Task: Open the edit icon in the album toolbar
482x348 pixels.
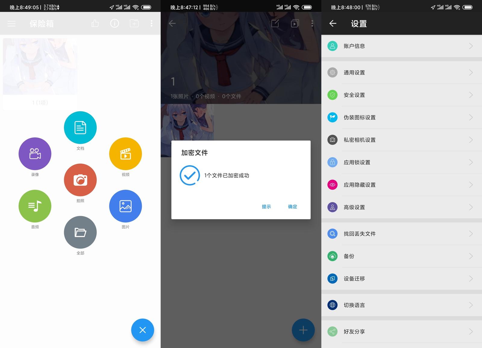Action: (274, 23)
